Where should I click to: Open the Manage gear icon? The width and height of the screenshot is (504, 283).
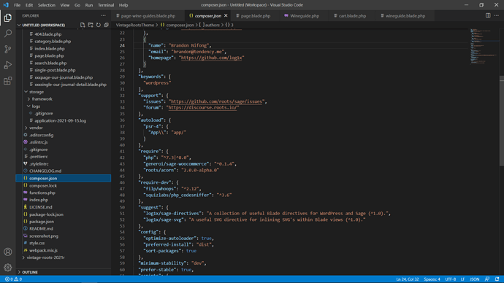8,267
